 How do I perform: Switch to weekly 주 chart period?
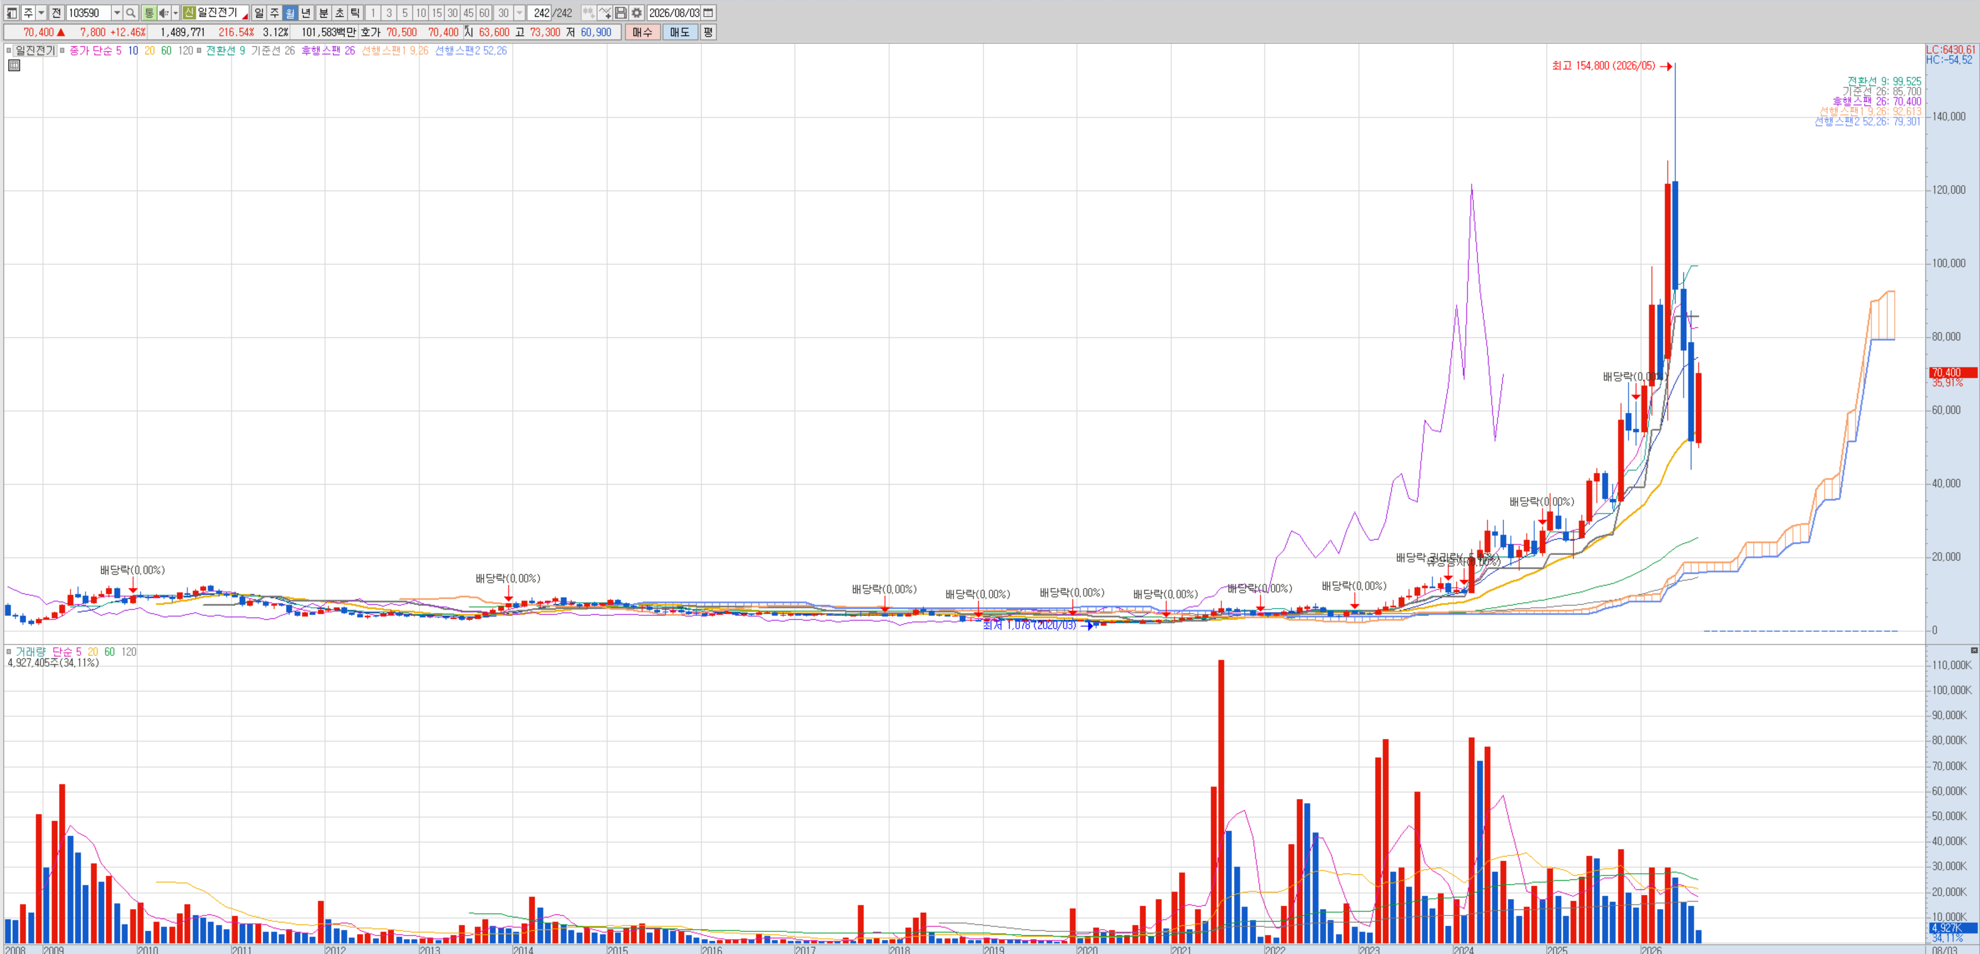pos(274,13)
